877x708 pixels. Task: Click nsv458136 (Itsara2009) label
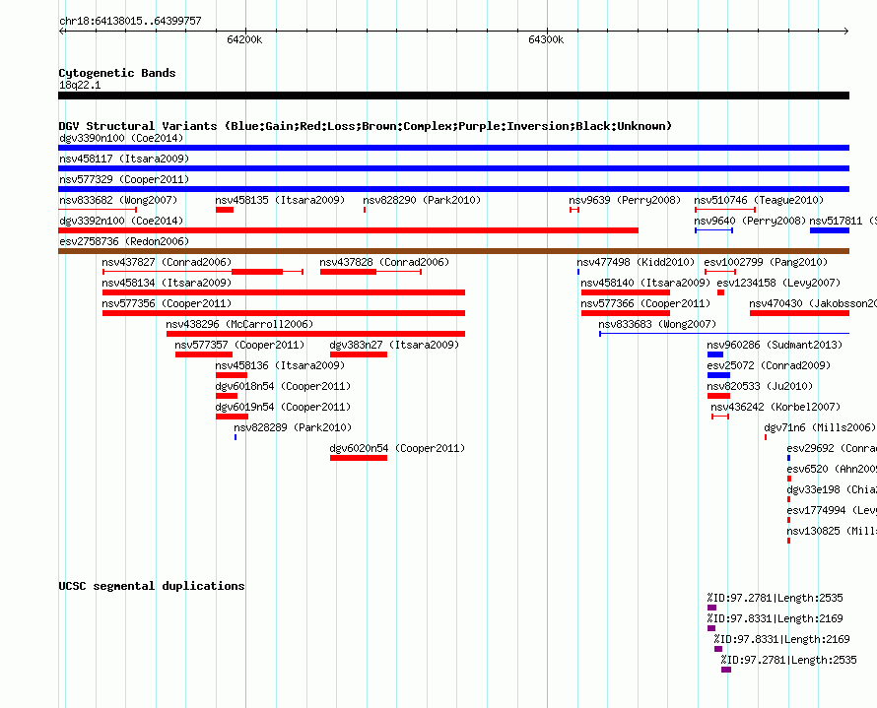280,365
